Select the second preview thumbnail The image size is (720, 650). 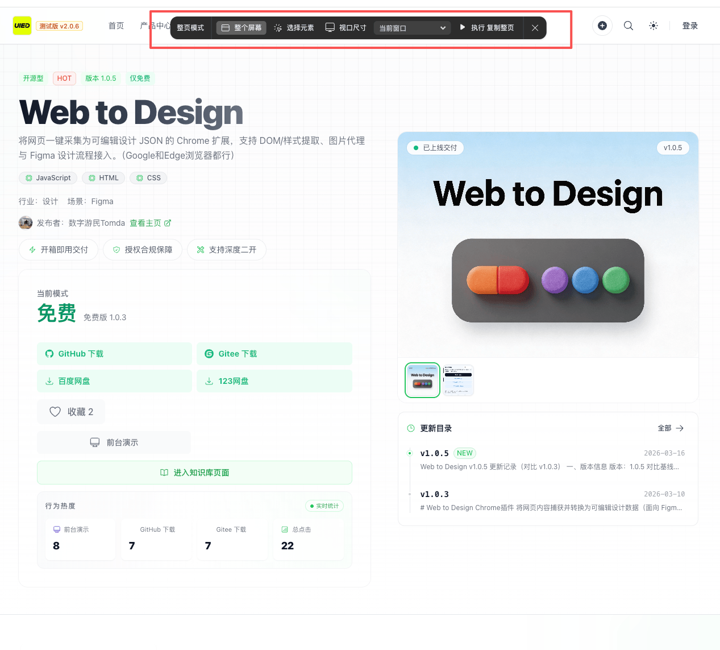tap(458, 380)
